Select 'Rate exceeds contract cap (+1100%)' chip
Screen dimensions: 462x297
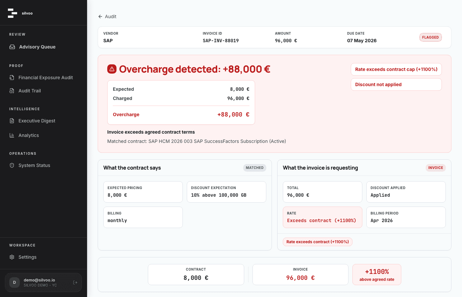[x=396, y=69]
